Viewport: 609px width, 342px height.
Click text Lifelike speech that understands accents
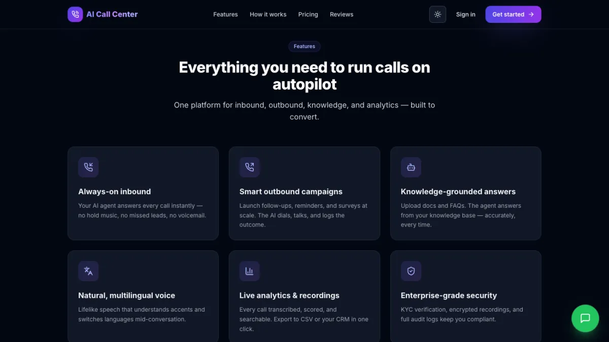coord(142,314)
